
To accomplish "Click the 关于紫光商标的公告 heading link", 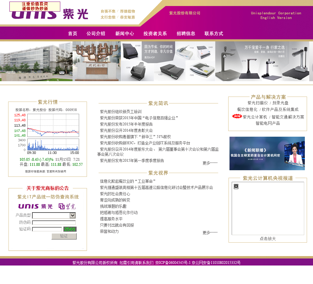I will [x=47, y=188].
